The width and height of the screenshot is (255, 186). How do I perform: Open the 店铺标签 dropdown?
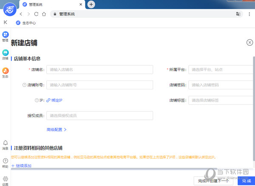point(221,100)
